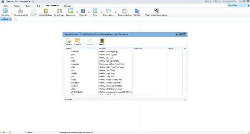Screen dimensions: 250x134
Task: Click Создать in language editor dialog
Action: [68, 42]
